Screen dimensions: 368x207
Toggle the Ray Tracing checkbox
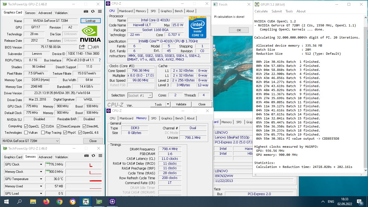tap(43, 133)
